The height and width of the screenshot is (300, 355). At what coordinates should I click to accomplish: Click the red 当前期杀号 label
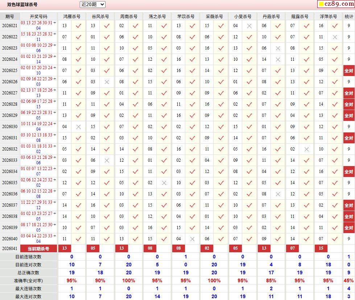coord(38,249)
